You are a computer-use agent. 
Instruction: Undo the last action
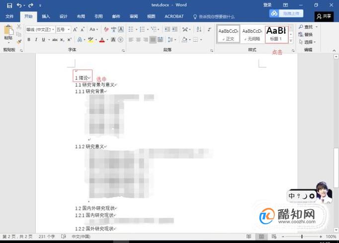[19, 5]
